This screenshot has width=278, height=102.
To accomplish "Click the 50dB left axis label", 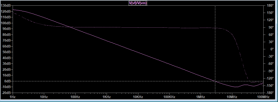I will 6,52.
